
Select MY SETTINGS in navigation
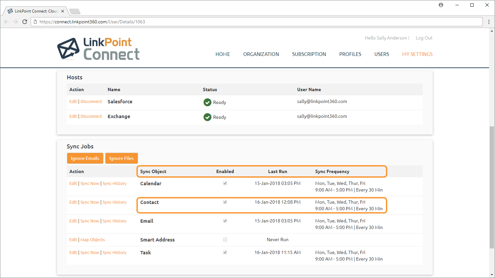417,54
